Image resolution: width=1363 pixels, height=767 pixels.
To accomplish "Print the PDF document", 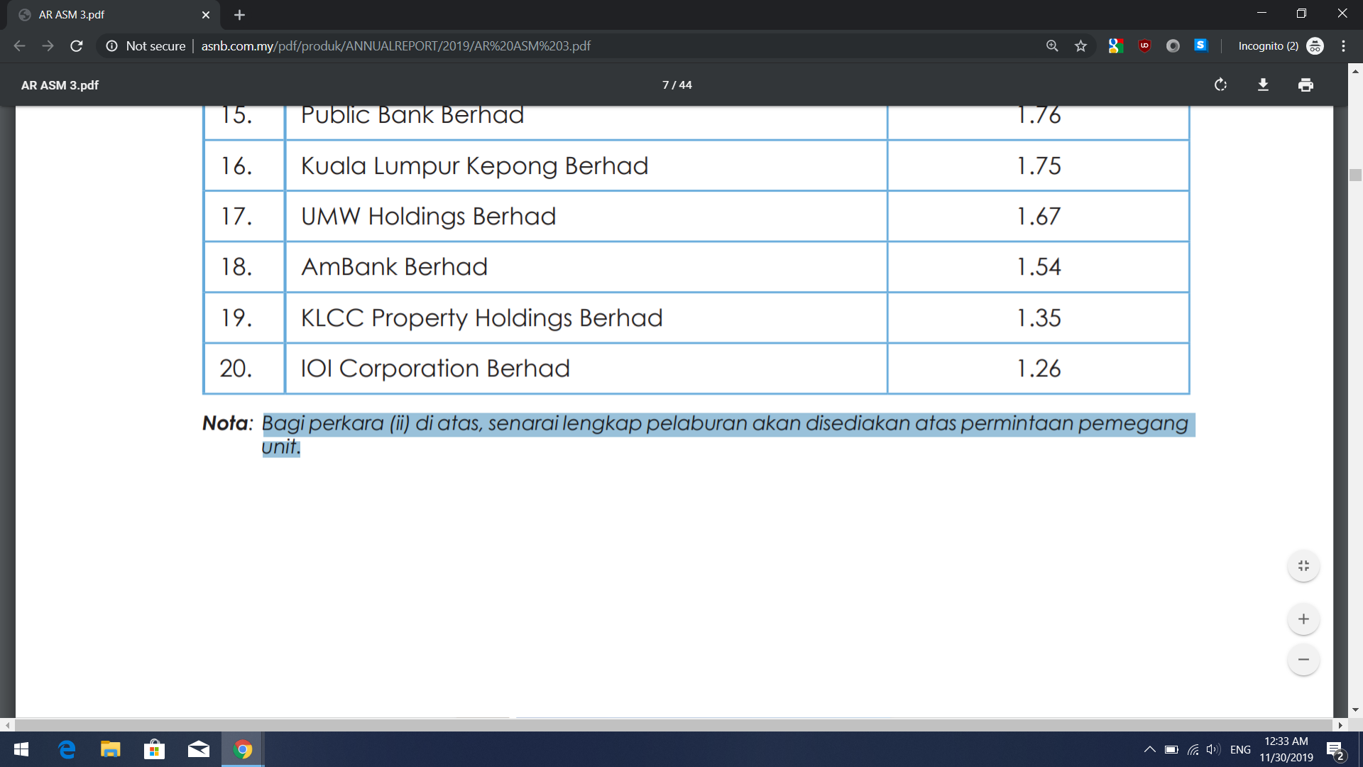I will 1305,85.
